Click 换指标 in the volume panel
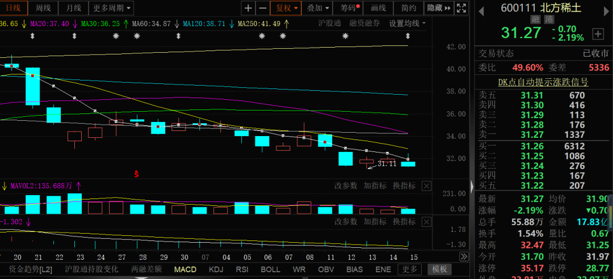The height and width of the screenshot is (279, 613). point(404,186)
